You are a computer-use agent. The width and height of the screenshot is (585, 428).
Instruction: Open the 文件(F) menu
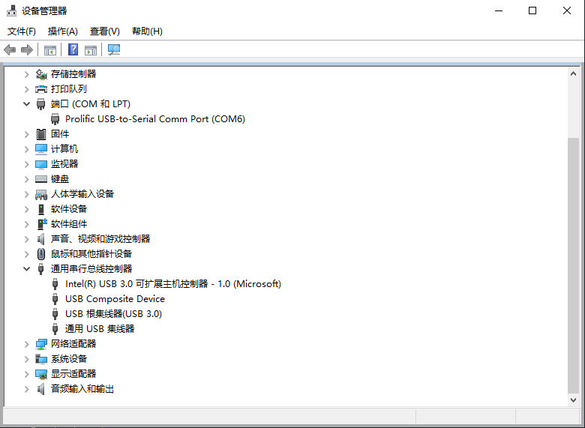point(22,31)
